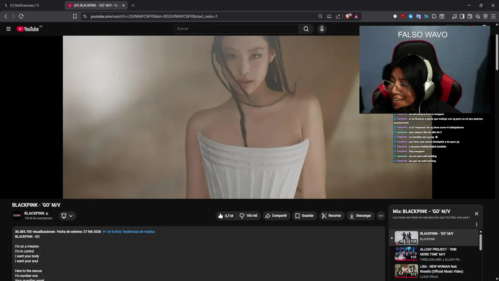The image size is (499, 281).
Task: Click the 36.584.705 visualizaciones text
Action: (35, 231)
